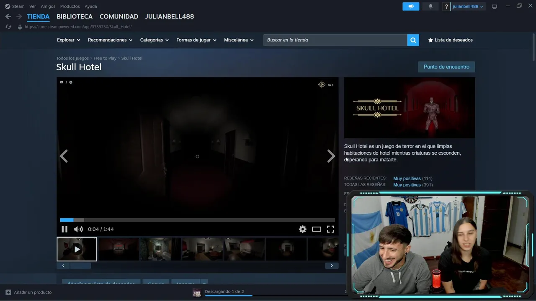Pause the trailer video
The height and width of the screenshot is (301, 536).
(x=64, y=229)
